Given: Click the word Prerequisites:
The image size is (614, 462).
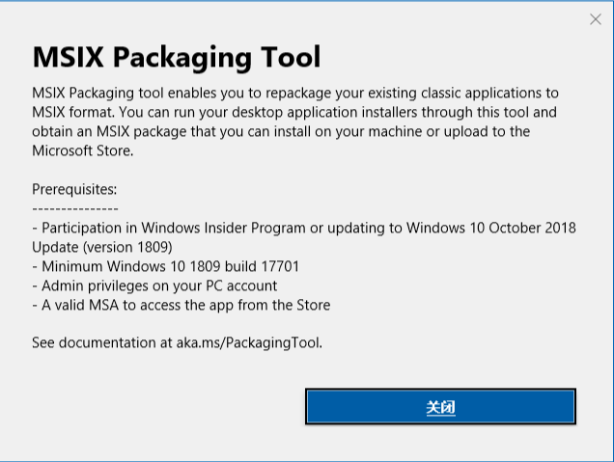Looking at the screenshot, I should coord(74,190).
